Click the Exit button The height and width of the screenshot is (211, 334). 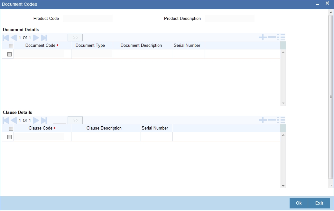[319, 203]
